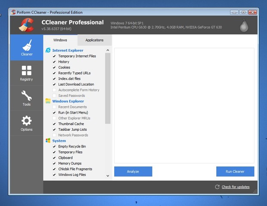This screenshot has width=267, height=206.
Task: Click the version text v5.38.6357
Action: (56, 29)
